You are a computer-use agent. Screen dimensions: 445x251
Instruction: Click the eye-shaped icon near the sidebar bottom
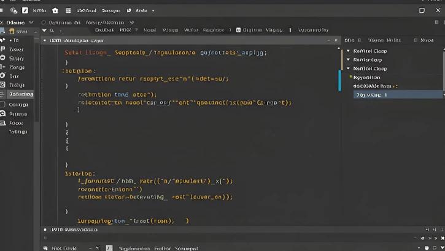[x=3, y=114]
